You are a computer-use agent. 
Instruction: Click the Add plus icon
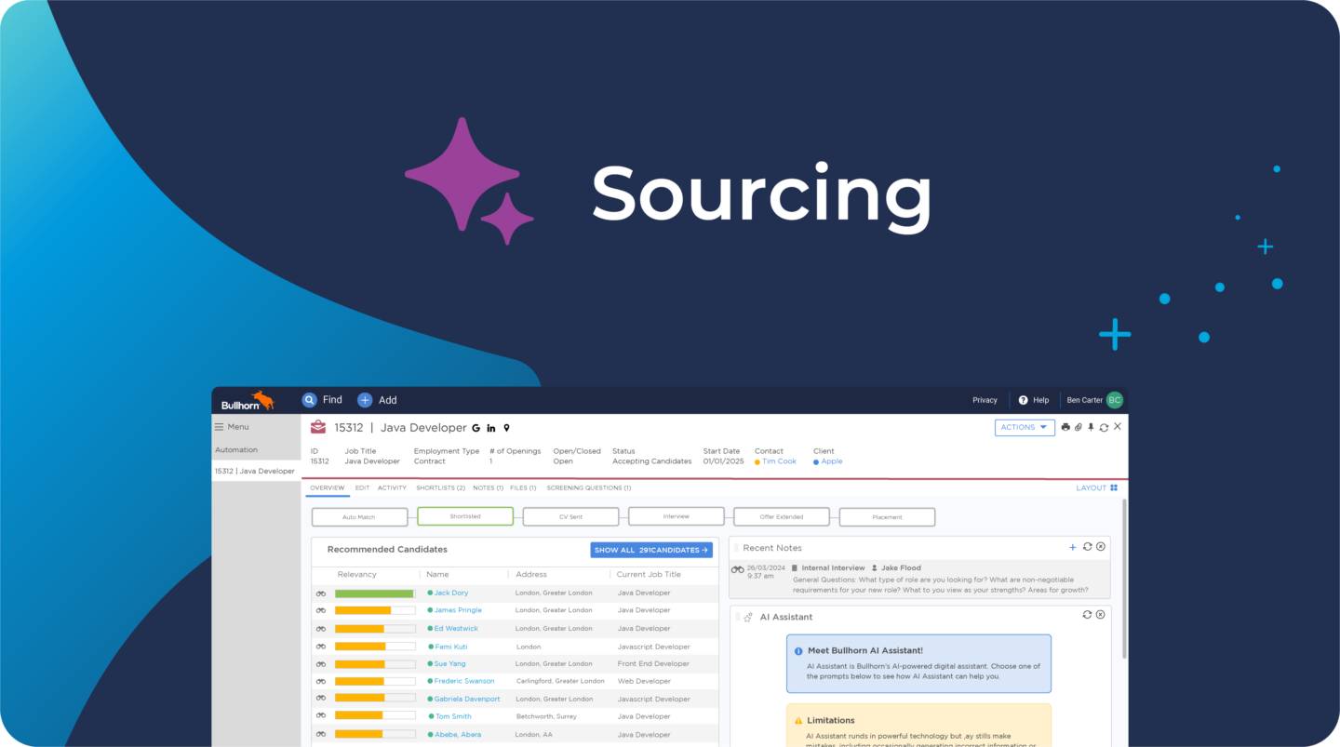coord(365,400)
